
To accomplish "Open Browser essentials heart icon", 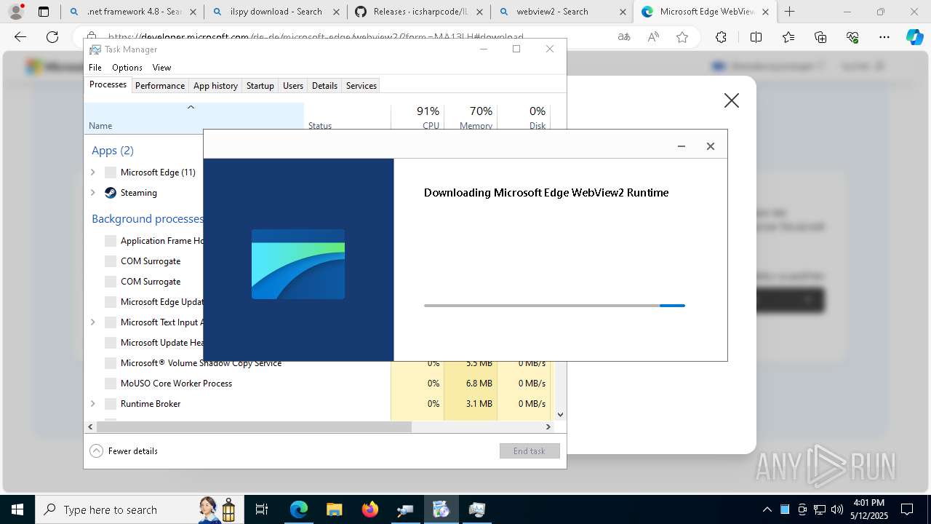I will [852, 37].
